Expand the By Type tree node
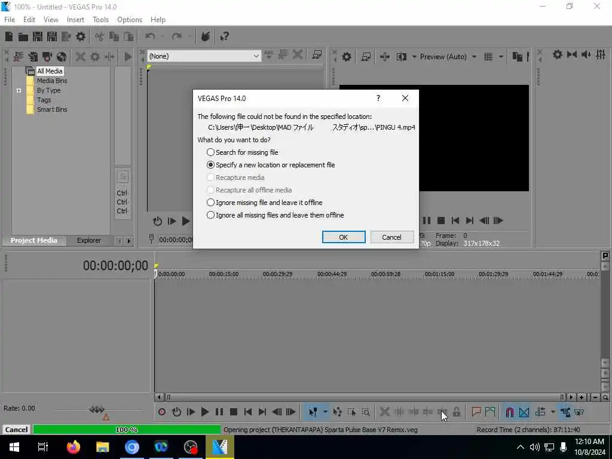 coord(19,90)
